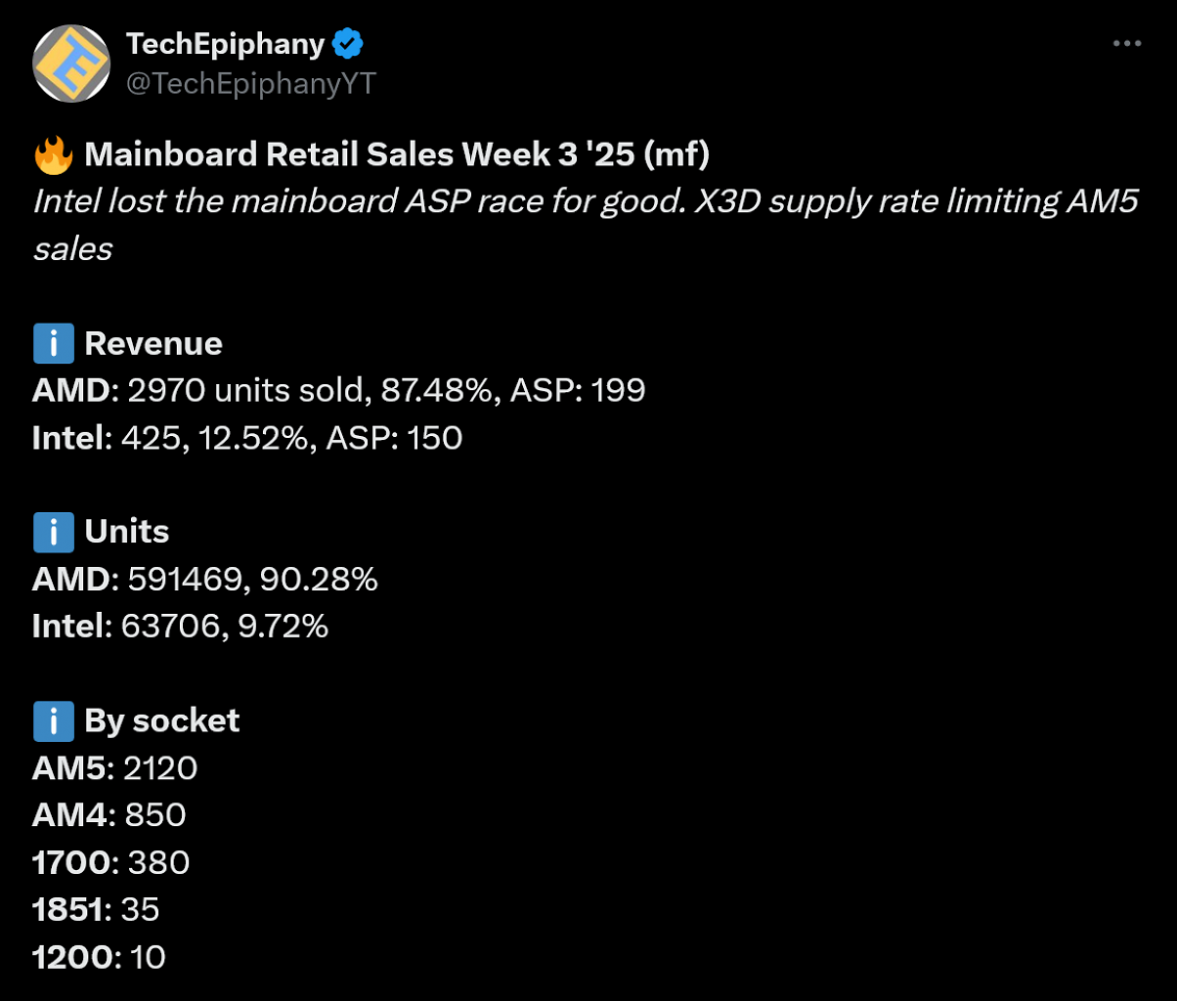Click the blue verified checkmark badge
This screenshot has width=1177, height=1001.
click(348, 44)
